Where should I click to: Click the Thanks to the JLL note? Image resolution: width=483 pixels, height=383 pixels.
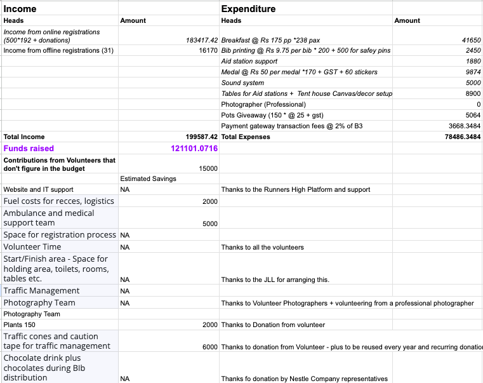click(275, 279)
